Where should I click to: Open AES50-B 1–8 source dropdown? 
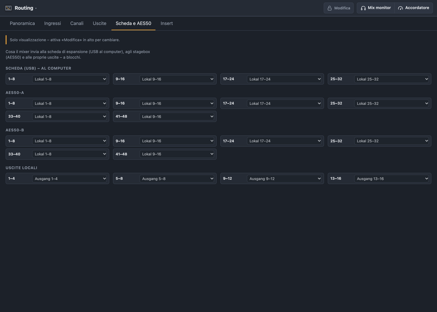point(70,141)
